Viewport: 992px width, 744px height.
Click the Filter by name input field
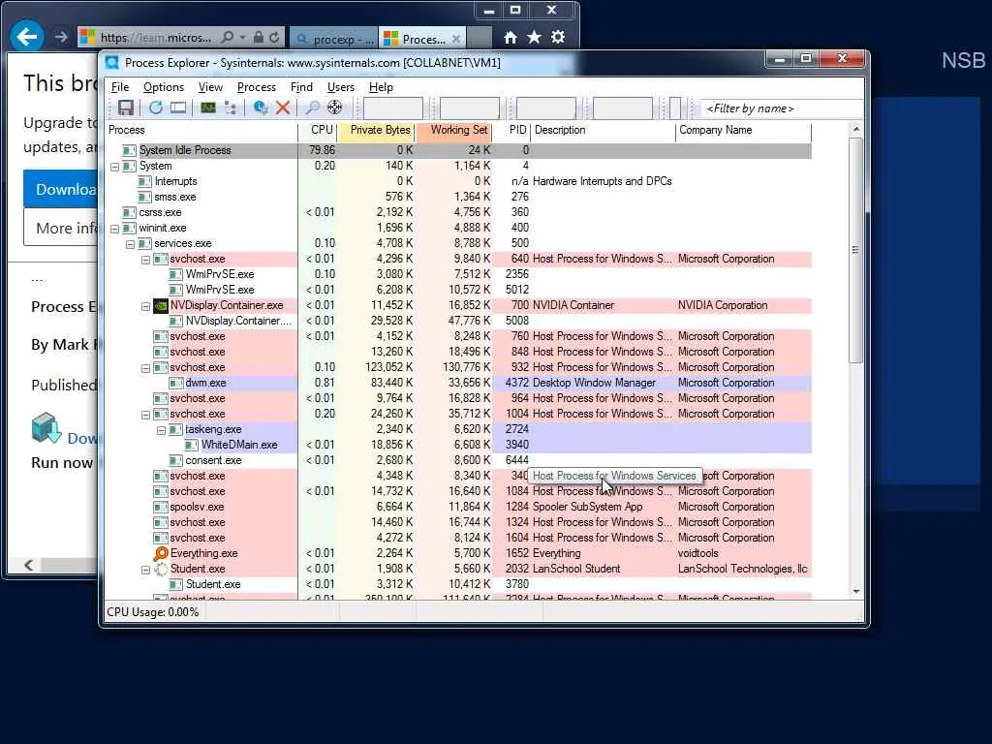point(782,108)
